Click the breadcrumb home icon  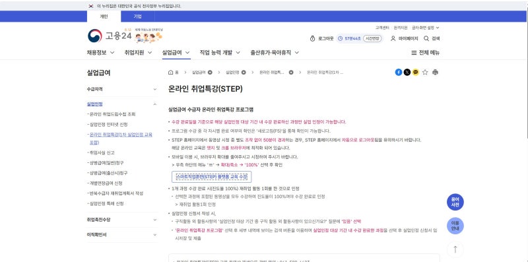click(171, 73)
